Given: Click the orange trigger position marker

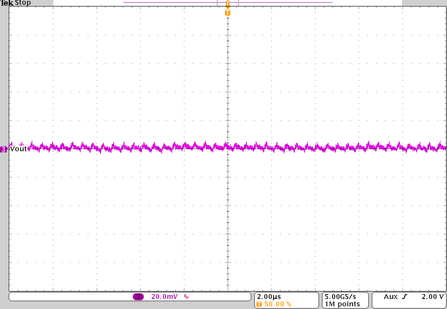Looking at the screenshot, I should point(228,4).
